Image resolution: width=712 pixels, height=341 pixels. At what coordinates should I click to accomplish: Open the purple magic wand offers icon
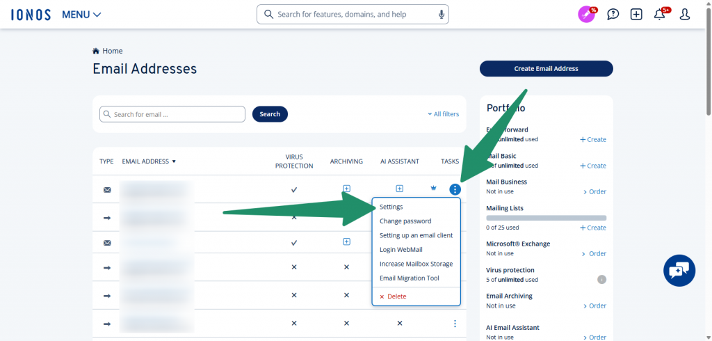pyautogui.click(x=587, y=15)
